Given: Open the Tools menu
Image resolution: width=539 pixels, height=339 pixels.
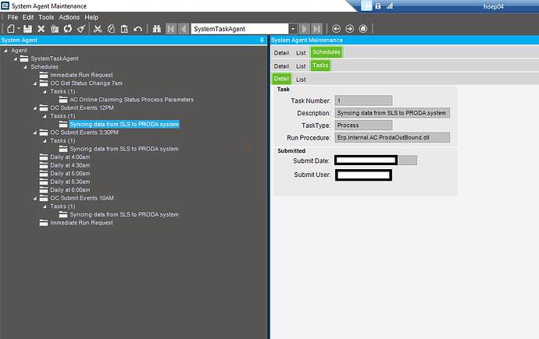Looking at the screenshot, I should click(x=46, y=17).
